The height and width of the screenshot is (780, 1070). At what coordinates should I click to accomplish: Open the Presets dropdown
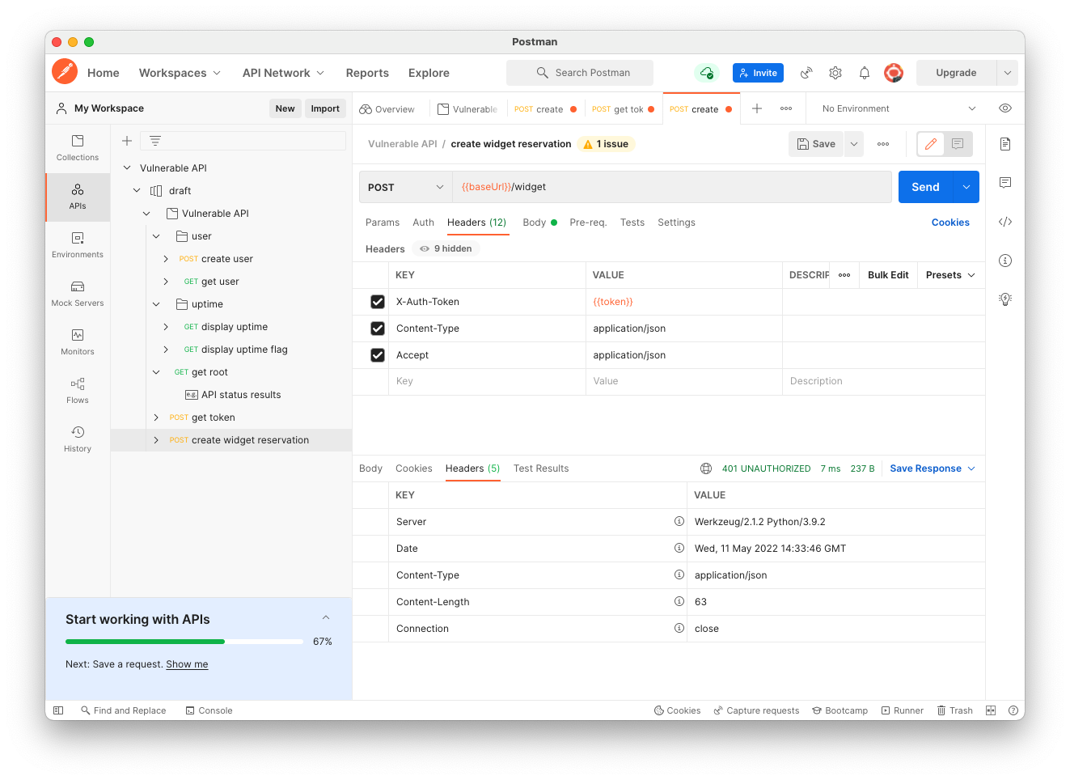[x=950, y=275]
